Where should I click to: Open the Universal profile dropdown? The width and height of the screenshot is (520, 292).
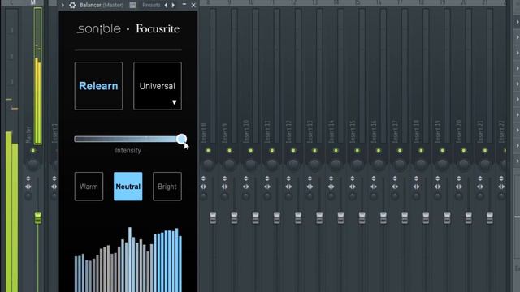coord(158,86)
